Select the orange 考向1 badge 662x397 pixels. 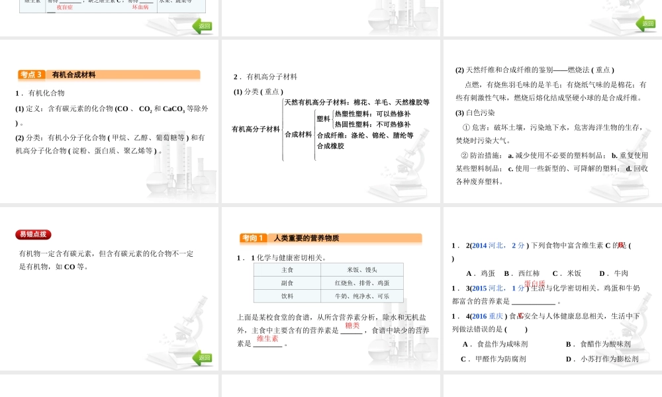pos(254,238)
